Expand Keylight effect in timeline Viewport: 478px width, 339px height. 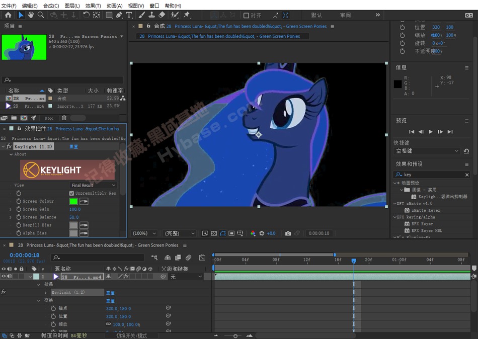[45, 292]
